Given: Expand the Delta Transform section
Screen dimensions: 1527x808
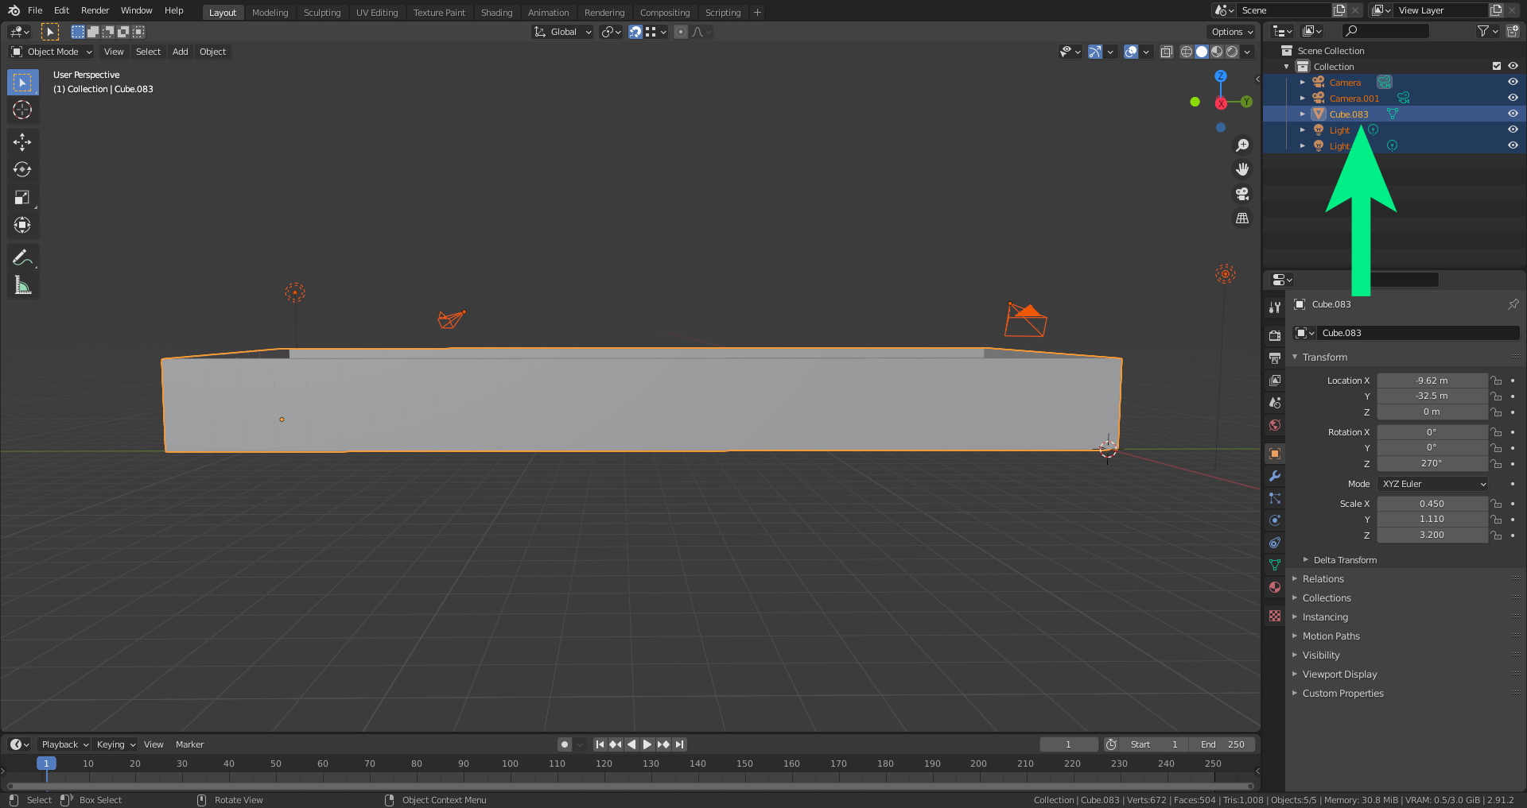Looking at the screenshot, I should pyautogui.click(x=1344, y=560).
